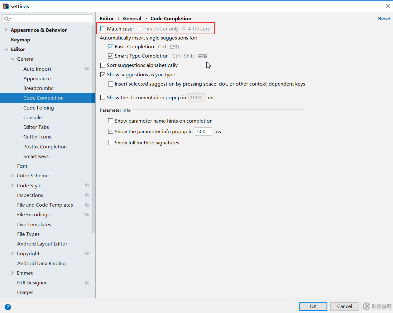Open the help question mark icon
The width and height of the screenshot is (393, 313).
pos(8,307)
